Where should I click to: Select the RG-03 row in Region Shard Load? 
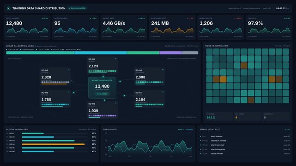click(x=51, y=141)
